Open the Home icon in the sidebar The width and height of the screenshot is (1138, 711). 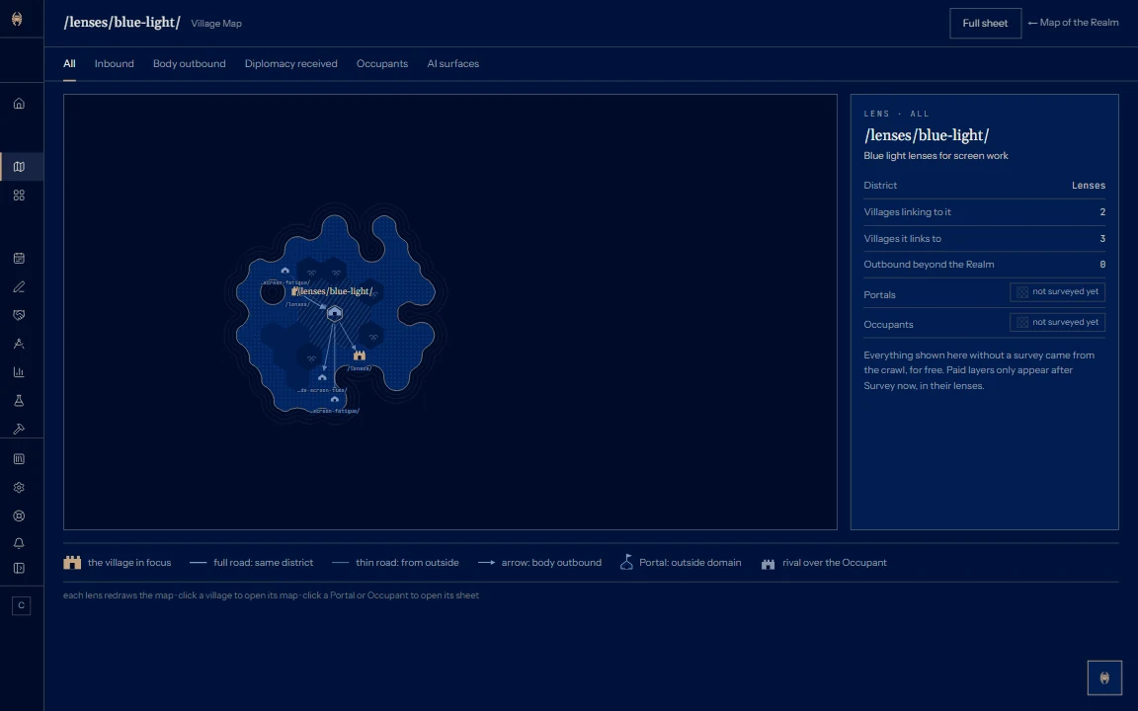[x=19, y=103]
